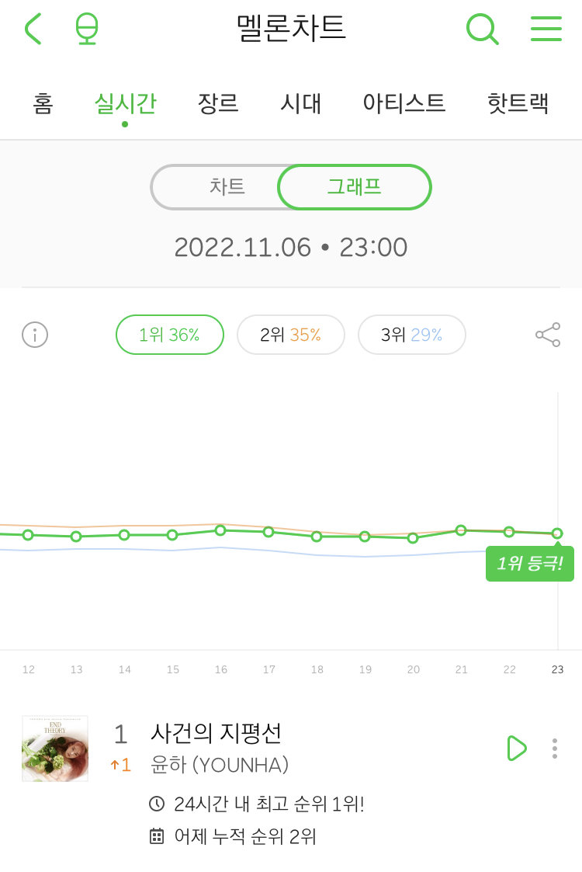Open the search magnifier icon
The image size is (582, 872).
(482, 29)
